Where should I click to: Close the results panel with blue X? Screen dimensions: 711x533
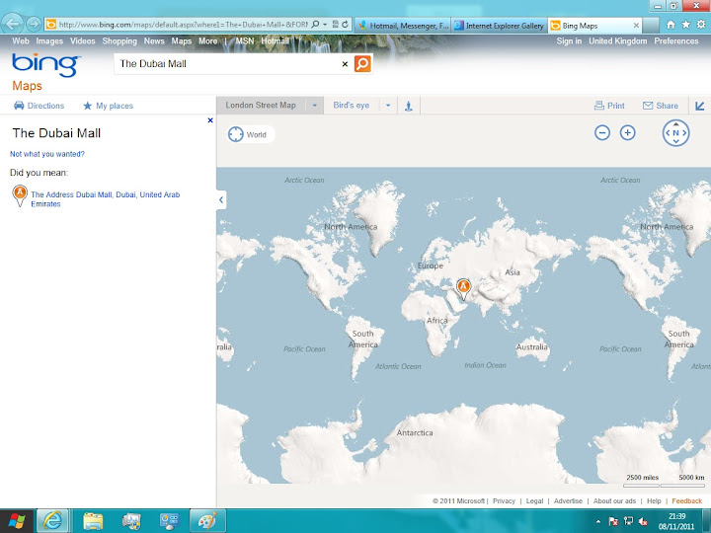click(x=210, y=120)
